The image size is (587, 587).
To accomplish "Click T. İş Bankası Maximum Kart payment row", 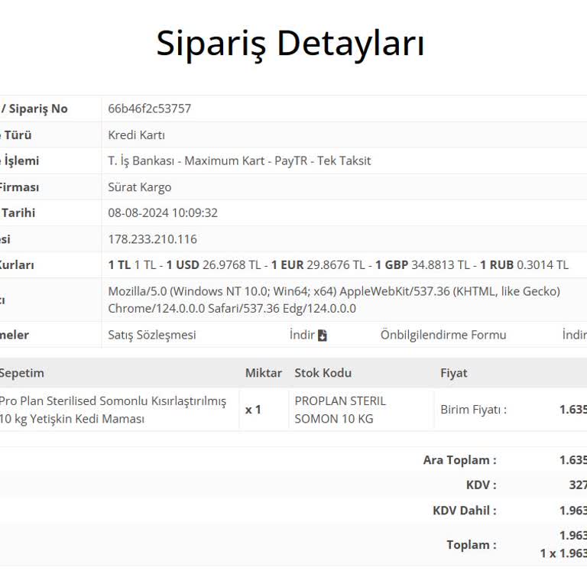I will tap(239, 161).
